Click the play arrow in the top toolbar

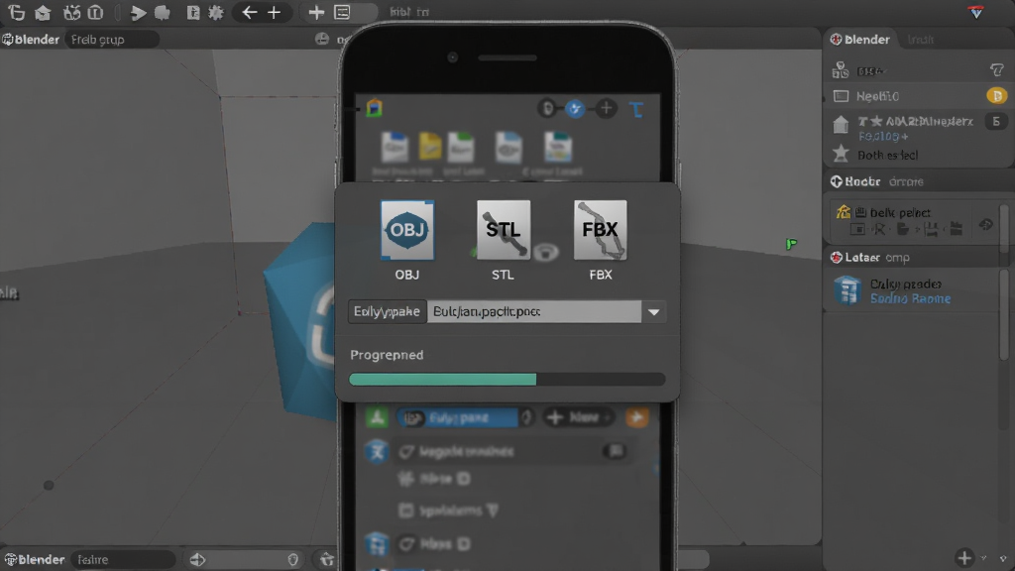coord(137,12)
